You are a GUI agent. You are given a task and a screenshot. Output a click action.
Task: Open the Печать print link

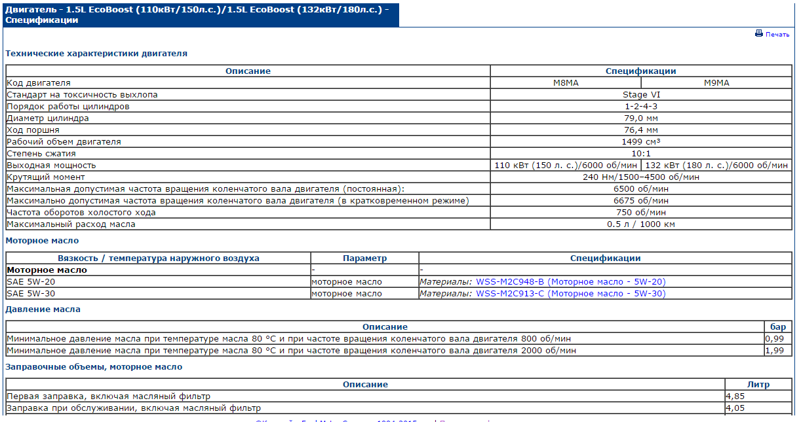coord(777,35)
